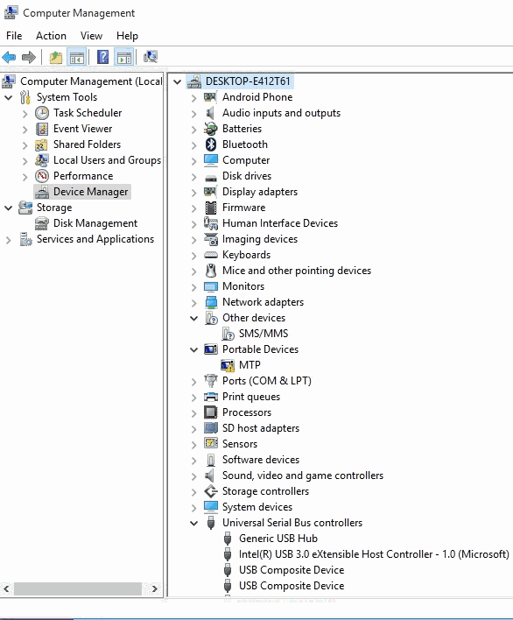This screenshot has height=620, width=513.
Task: Select the Generic USB Hub device
Action: 278,539
